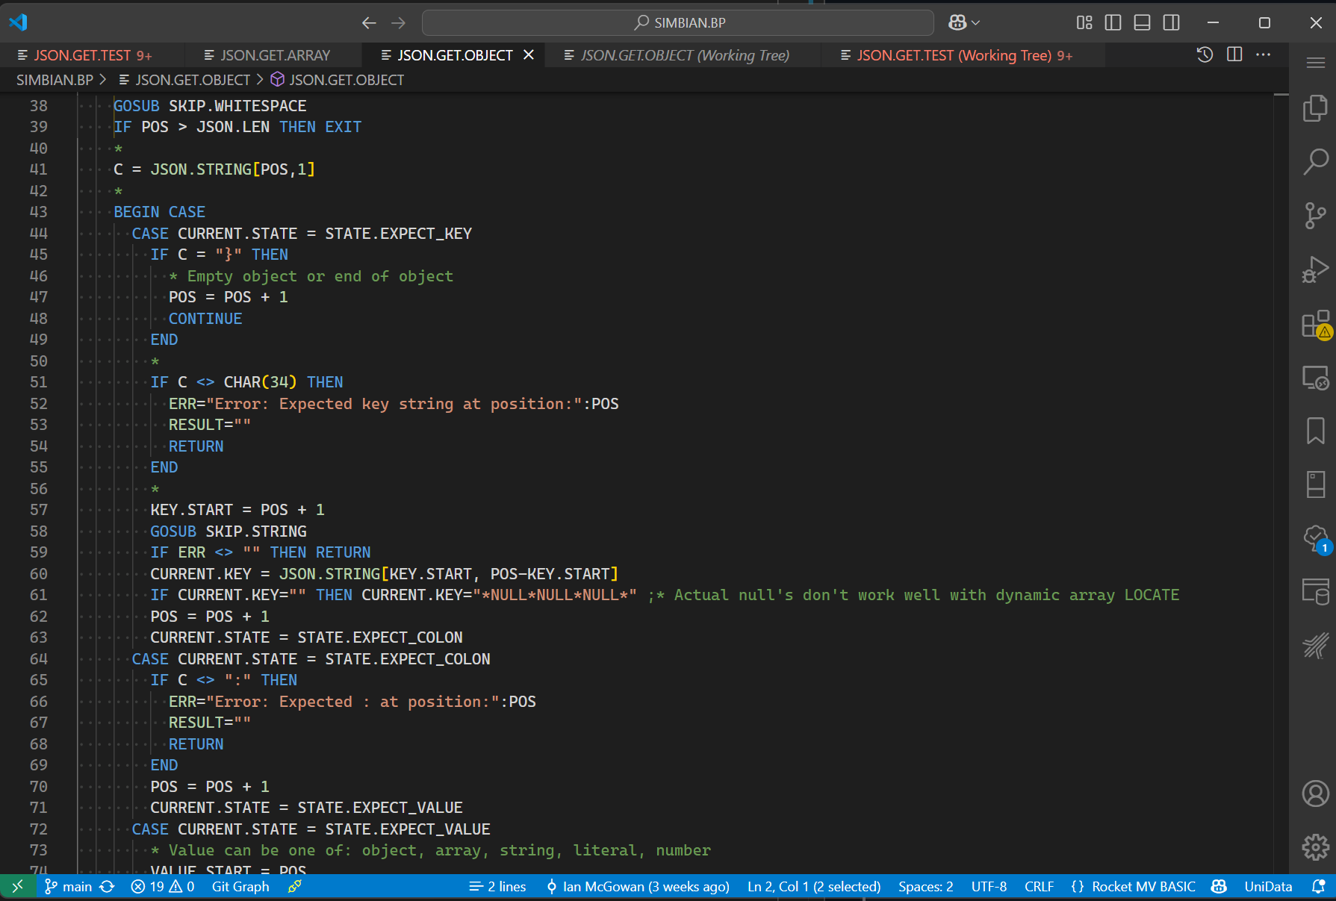This screenshot has height=901, width=1336.
Task: Open editor More Actions ellipsis
Action: [1264, 54]
